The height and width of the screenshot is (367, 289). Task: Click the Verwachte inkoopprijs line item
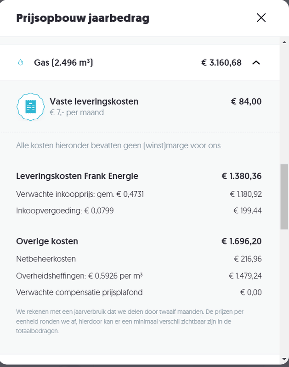[80, 194]
